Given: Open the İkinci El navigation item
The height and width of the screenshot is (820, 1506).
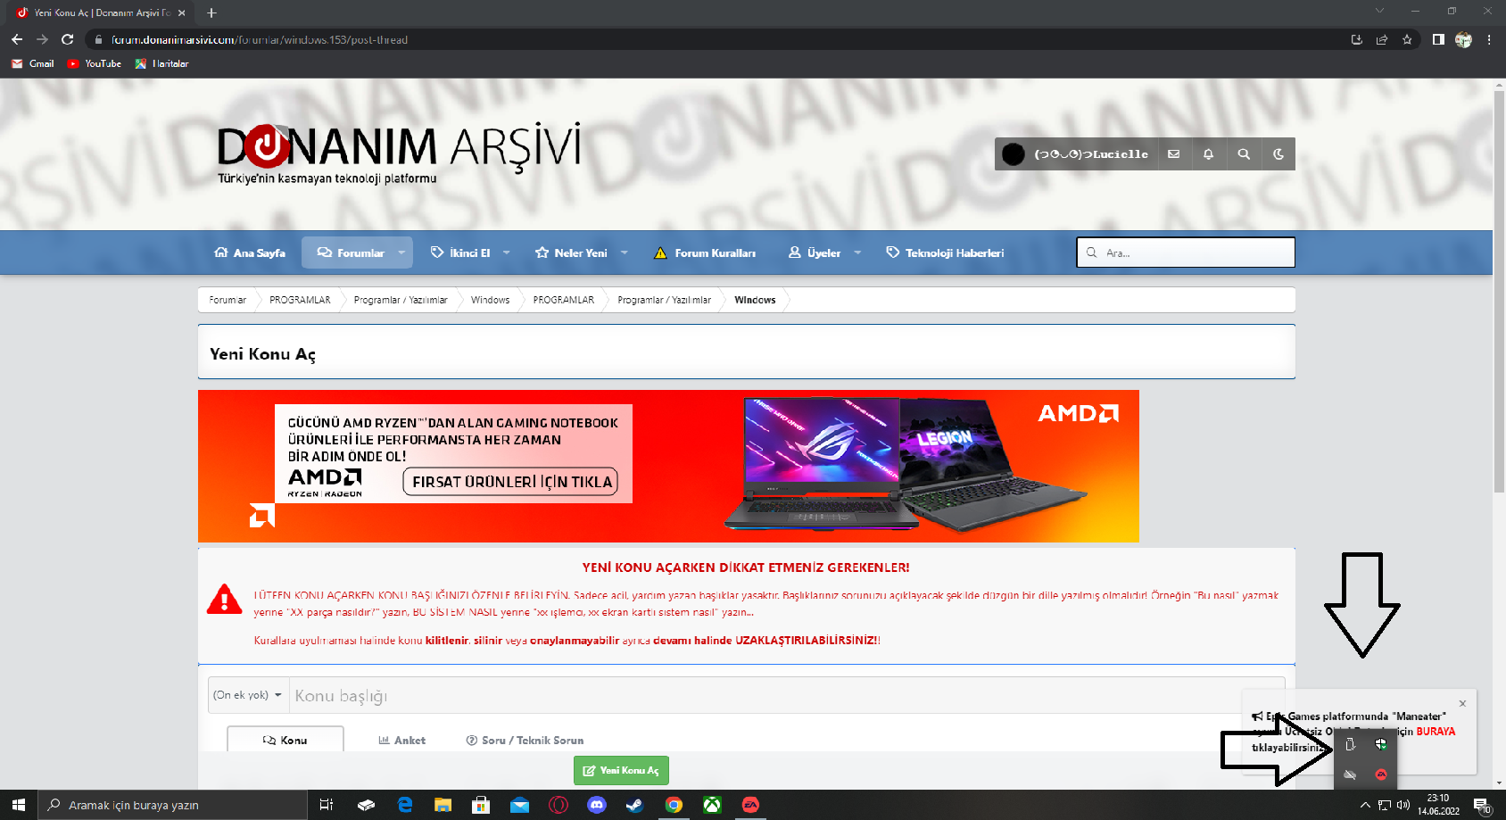Looking at the screenshot, I should [460, 253].
